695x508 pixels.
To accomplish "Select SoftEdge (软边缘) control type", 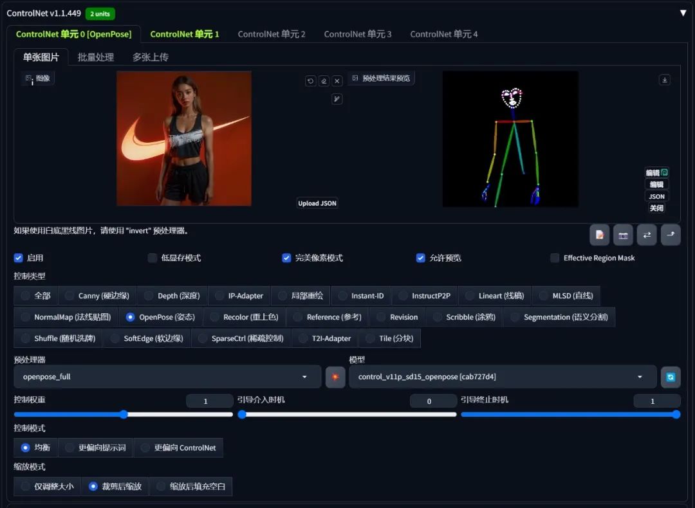I will [x=146, y=338].
